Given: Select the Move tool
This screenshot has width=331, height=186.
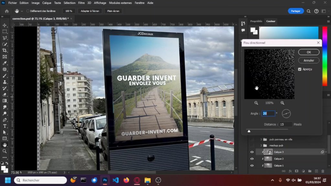Looking at the screenshot, I should click(x=5, y=25).
